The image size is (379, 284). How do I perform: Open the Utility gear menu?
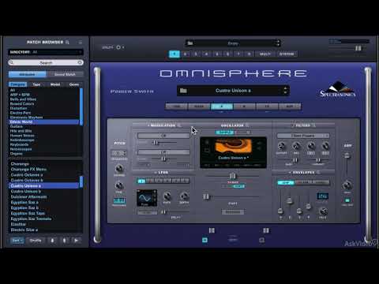[x=118, y=47]
